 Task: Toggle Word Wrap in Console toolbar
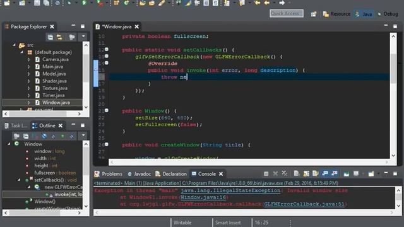click(316, 174)
